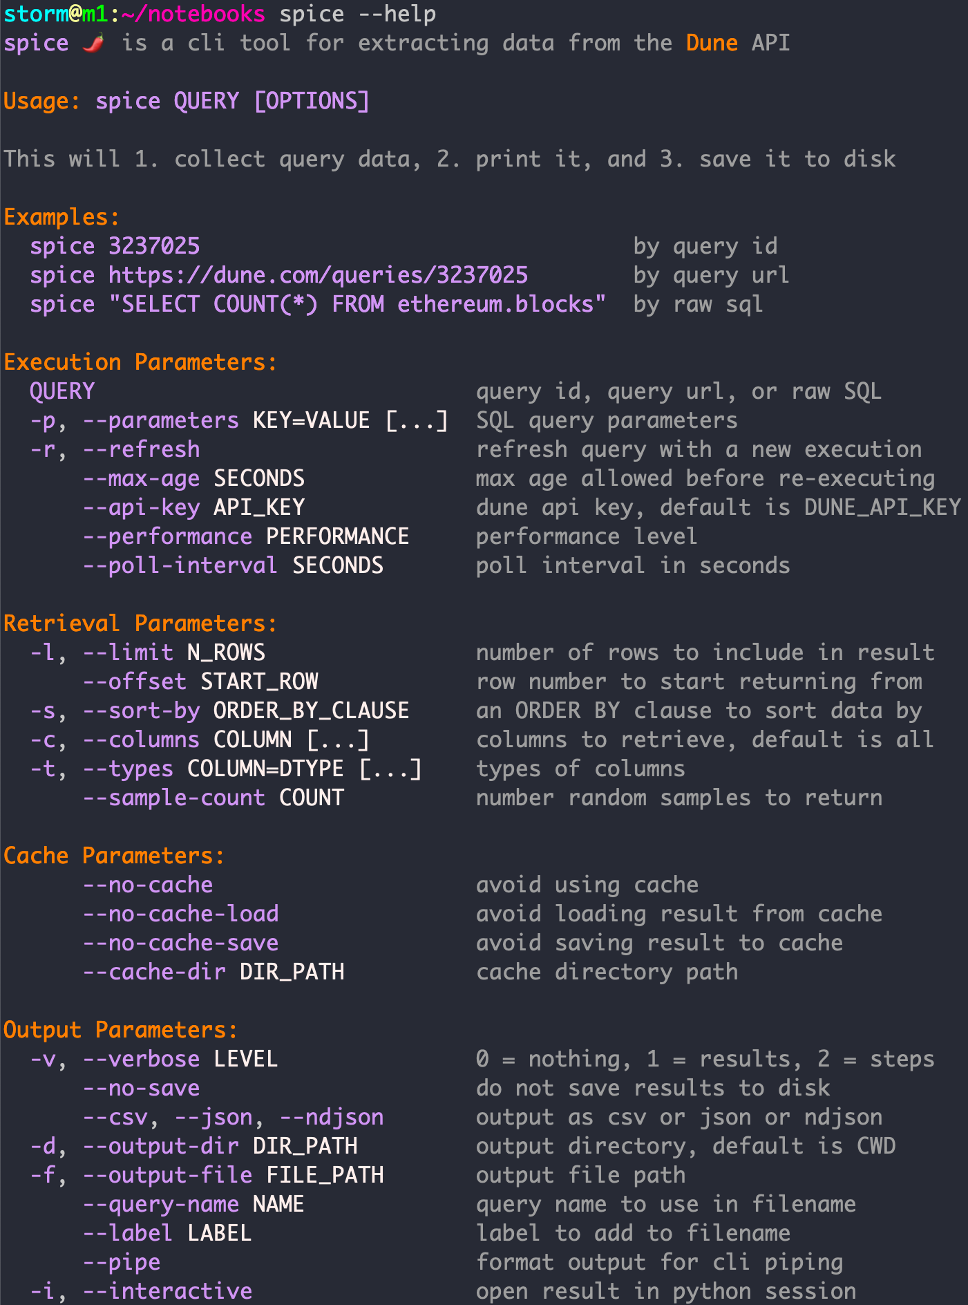Click the Cache Parameters heading
This screenshot has height=1305, width=968.
click(114, 856)
